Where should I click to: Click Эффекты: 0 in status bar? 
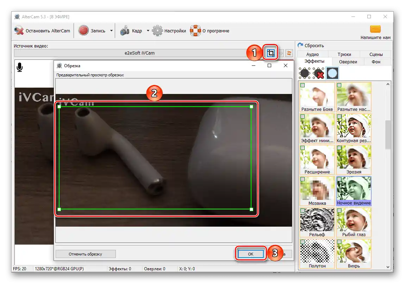pyautogui.click(x=120, y=269)
